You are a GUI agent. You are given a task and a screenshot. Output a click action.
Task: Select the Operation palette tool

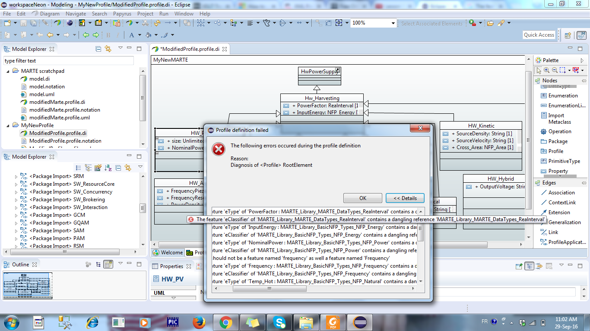pyautogui.click(x=556, y=131)
